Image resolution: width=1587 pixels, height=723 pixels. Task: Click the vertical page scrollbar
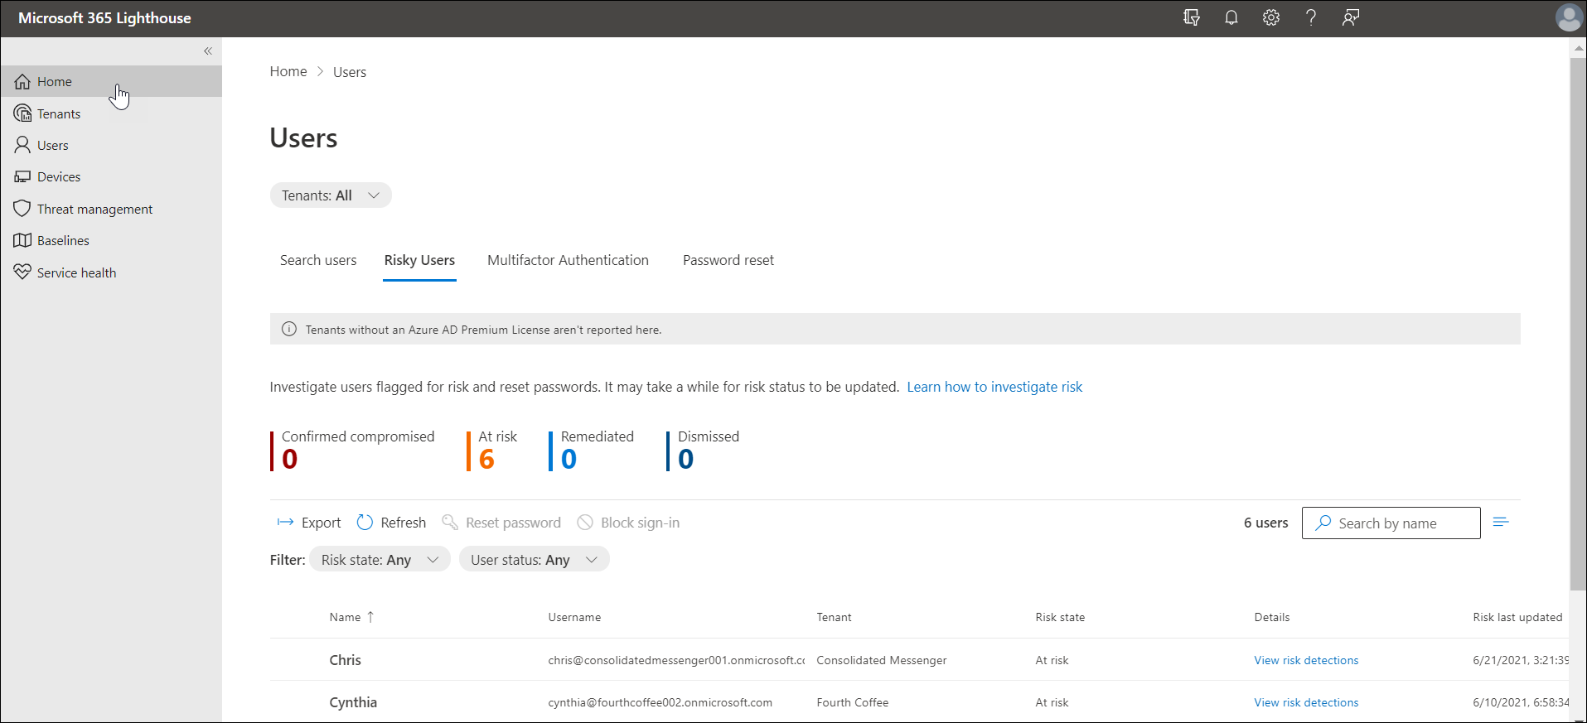click(x=1578, y=323)
